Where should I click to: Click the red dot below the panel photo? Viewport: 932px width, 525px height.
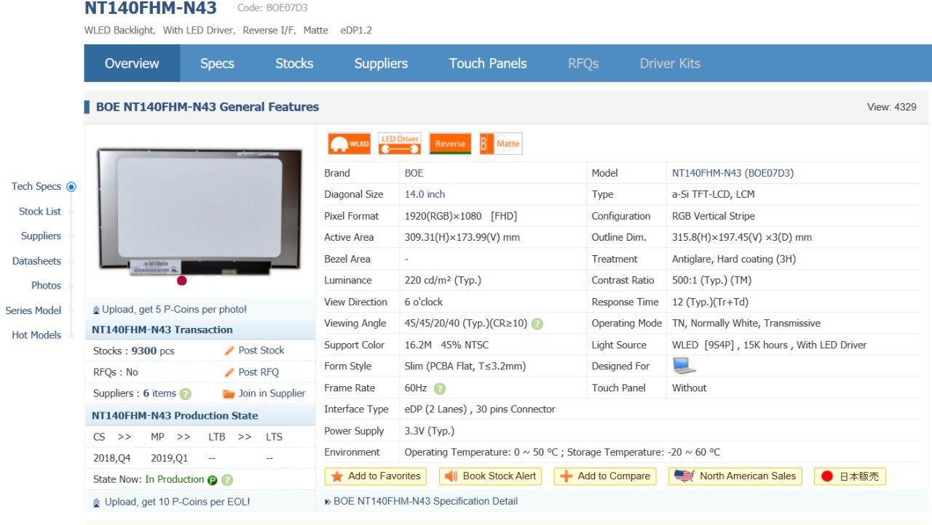click(182, 281)
